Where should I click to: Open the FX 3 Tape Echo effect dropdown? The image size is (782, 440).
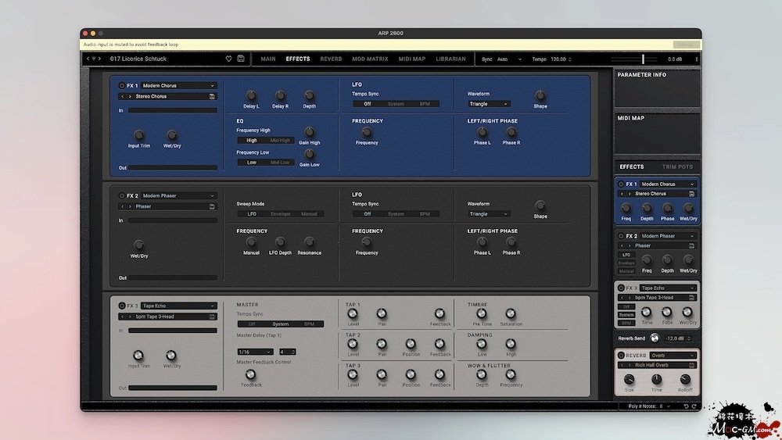178,306
